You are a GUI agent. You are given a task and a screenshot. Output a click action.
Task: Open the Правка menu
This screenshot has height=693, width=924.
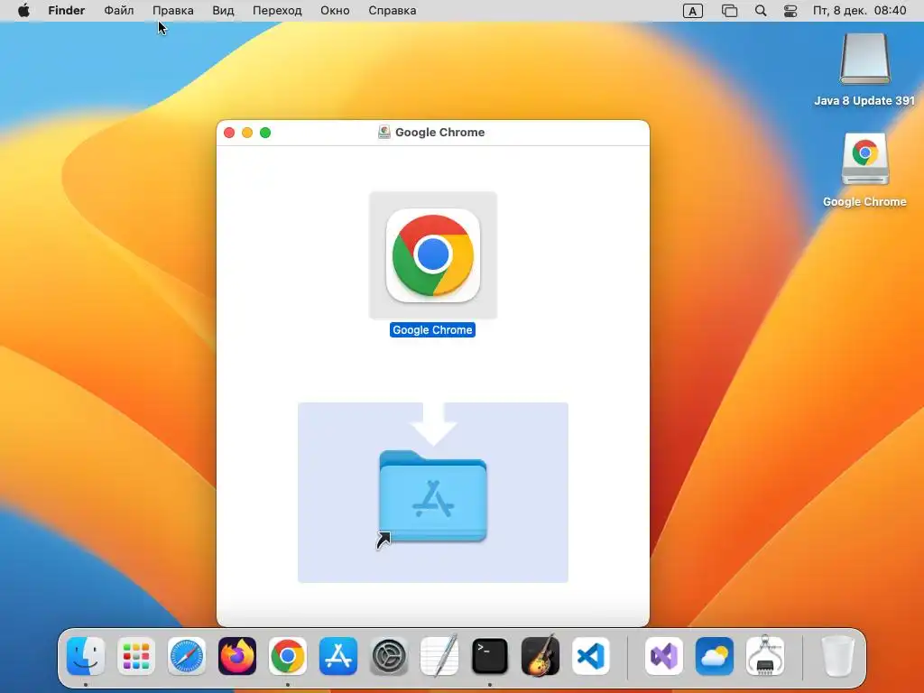click(x=172, y=11)
